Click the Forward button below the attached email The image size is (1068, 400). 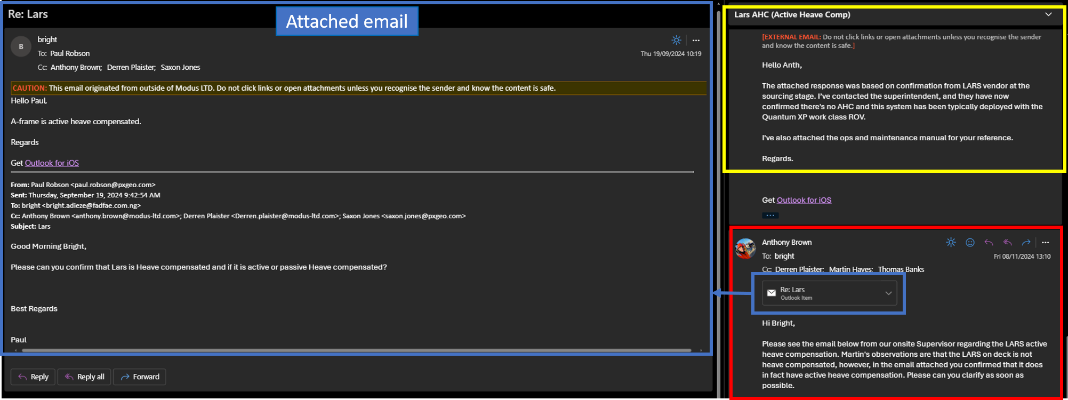(x=140, y=377)
